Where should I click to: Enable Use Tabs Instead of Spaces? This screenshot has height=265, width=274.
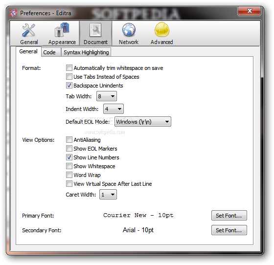click(69, 76)
